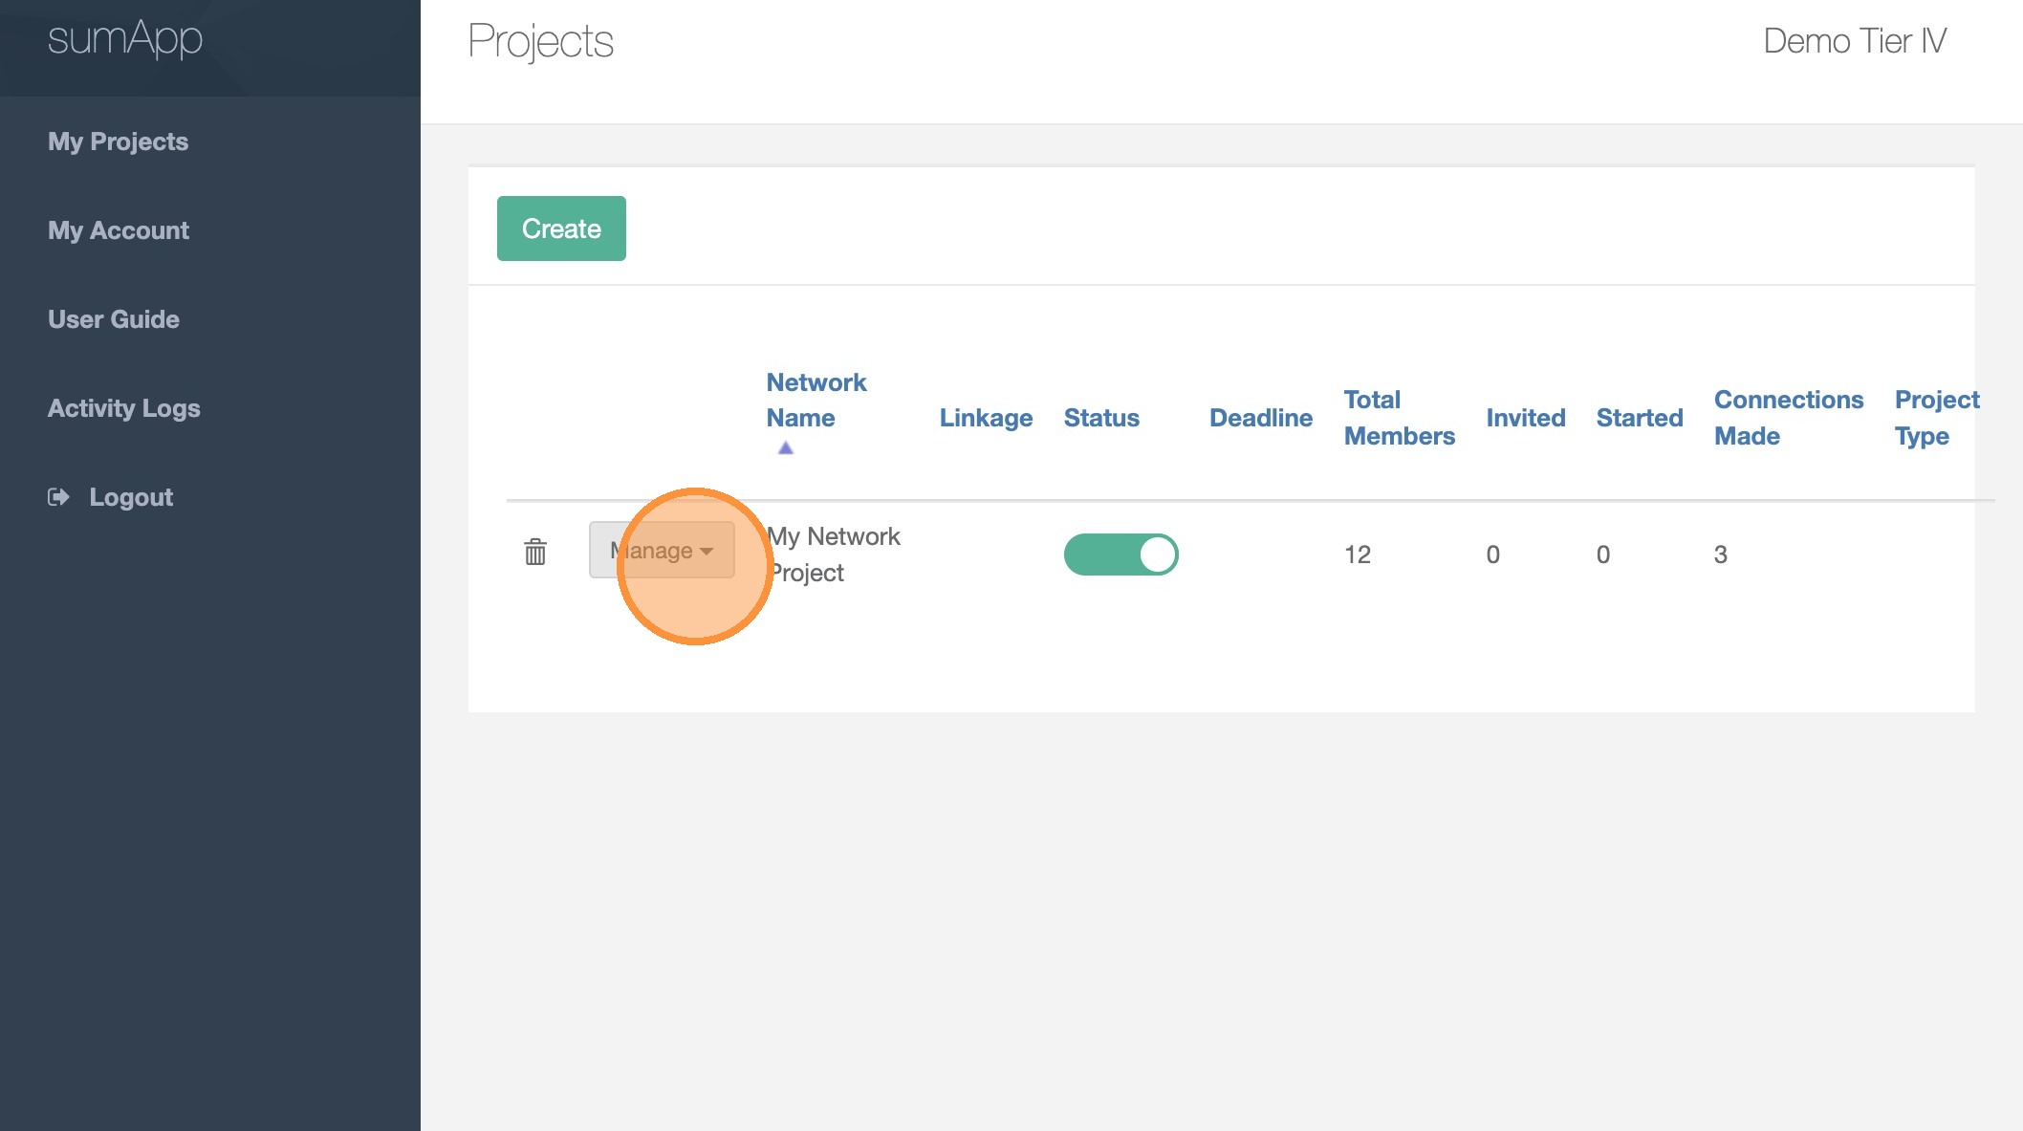Click the My Network Project name
The image size is (2023, 1131).
(834, 555)
